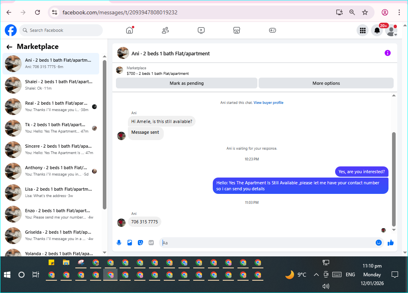Click the 706 315 7775 message bubble

tap(144, 222)
